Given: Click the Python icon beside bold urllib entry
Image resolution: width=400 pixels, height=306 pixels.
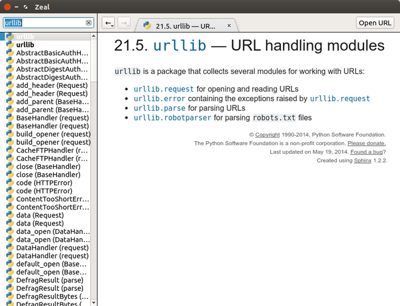Looking at the screenshot, I should (10, 45).
